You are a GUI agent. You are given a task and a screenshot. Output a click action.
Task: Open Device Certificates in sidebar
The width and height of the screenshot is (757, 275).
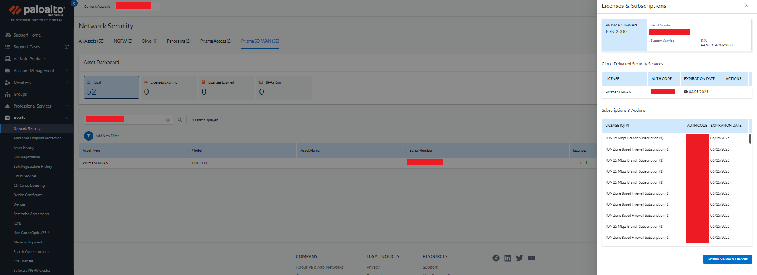28,195
